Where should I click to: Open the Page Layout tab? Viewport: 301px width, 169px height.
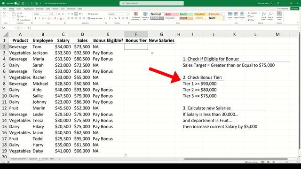(29, 9)
